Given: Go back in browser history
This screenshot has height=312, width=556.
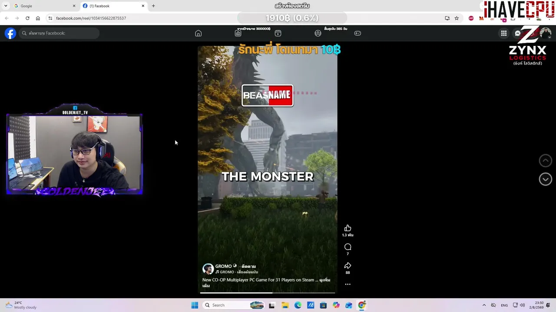Looking at the screenshot, I should [7, 18].
